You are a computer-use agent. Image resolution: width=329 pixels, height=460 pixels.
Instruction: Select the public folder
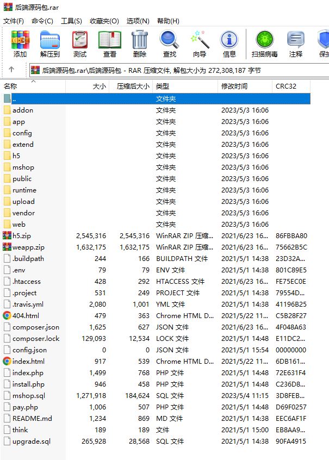point(22,179)
